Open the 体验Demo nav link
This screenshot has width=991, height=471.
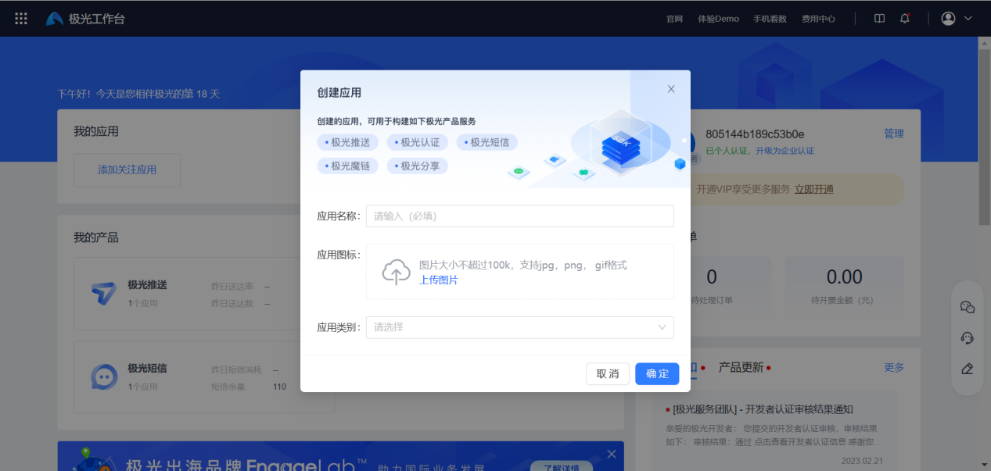tap(718, 19)
